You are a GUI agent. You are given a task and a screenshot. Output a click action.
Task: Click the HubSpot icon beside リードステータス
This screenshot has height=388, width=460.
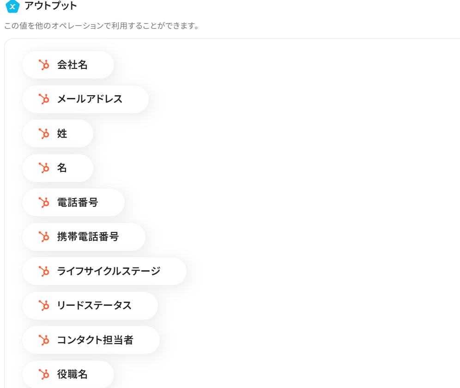pyautogui.click(x=44, y=305)
